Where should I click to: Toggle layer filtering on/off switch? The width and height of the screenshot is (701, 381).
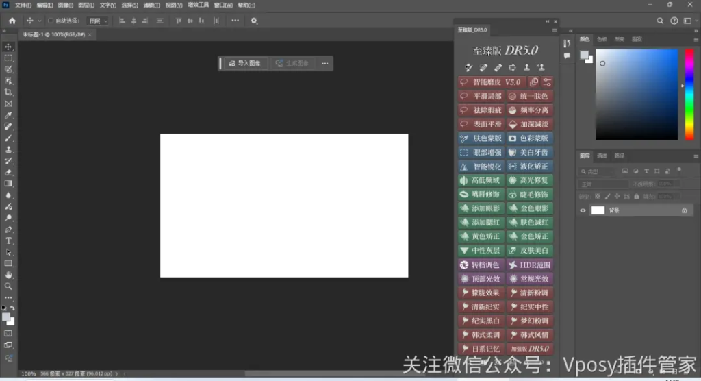[679, 170]
